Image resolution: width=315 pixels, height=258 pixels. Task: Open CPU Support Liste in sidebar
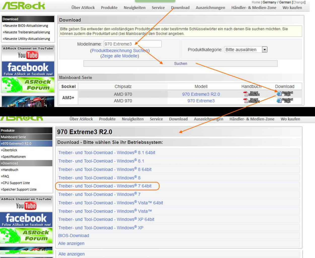pyautogui.click(x=15, y=183)
